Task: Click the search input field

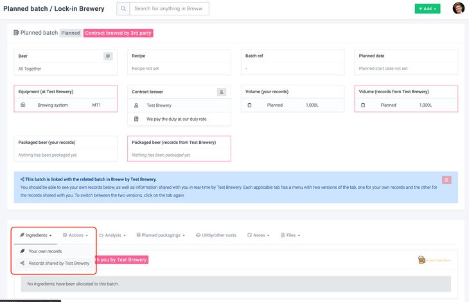Action: point(169,8)
